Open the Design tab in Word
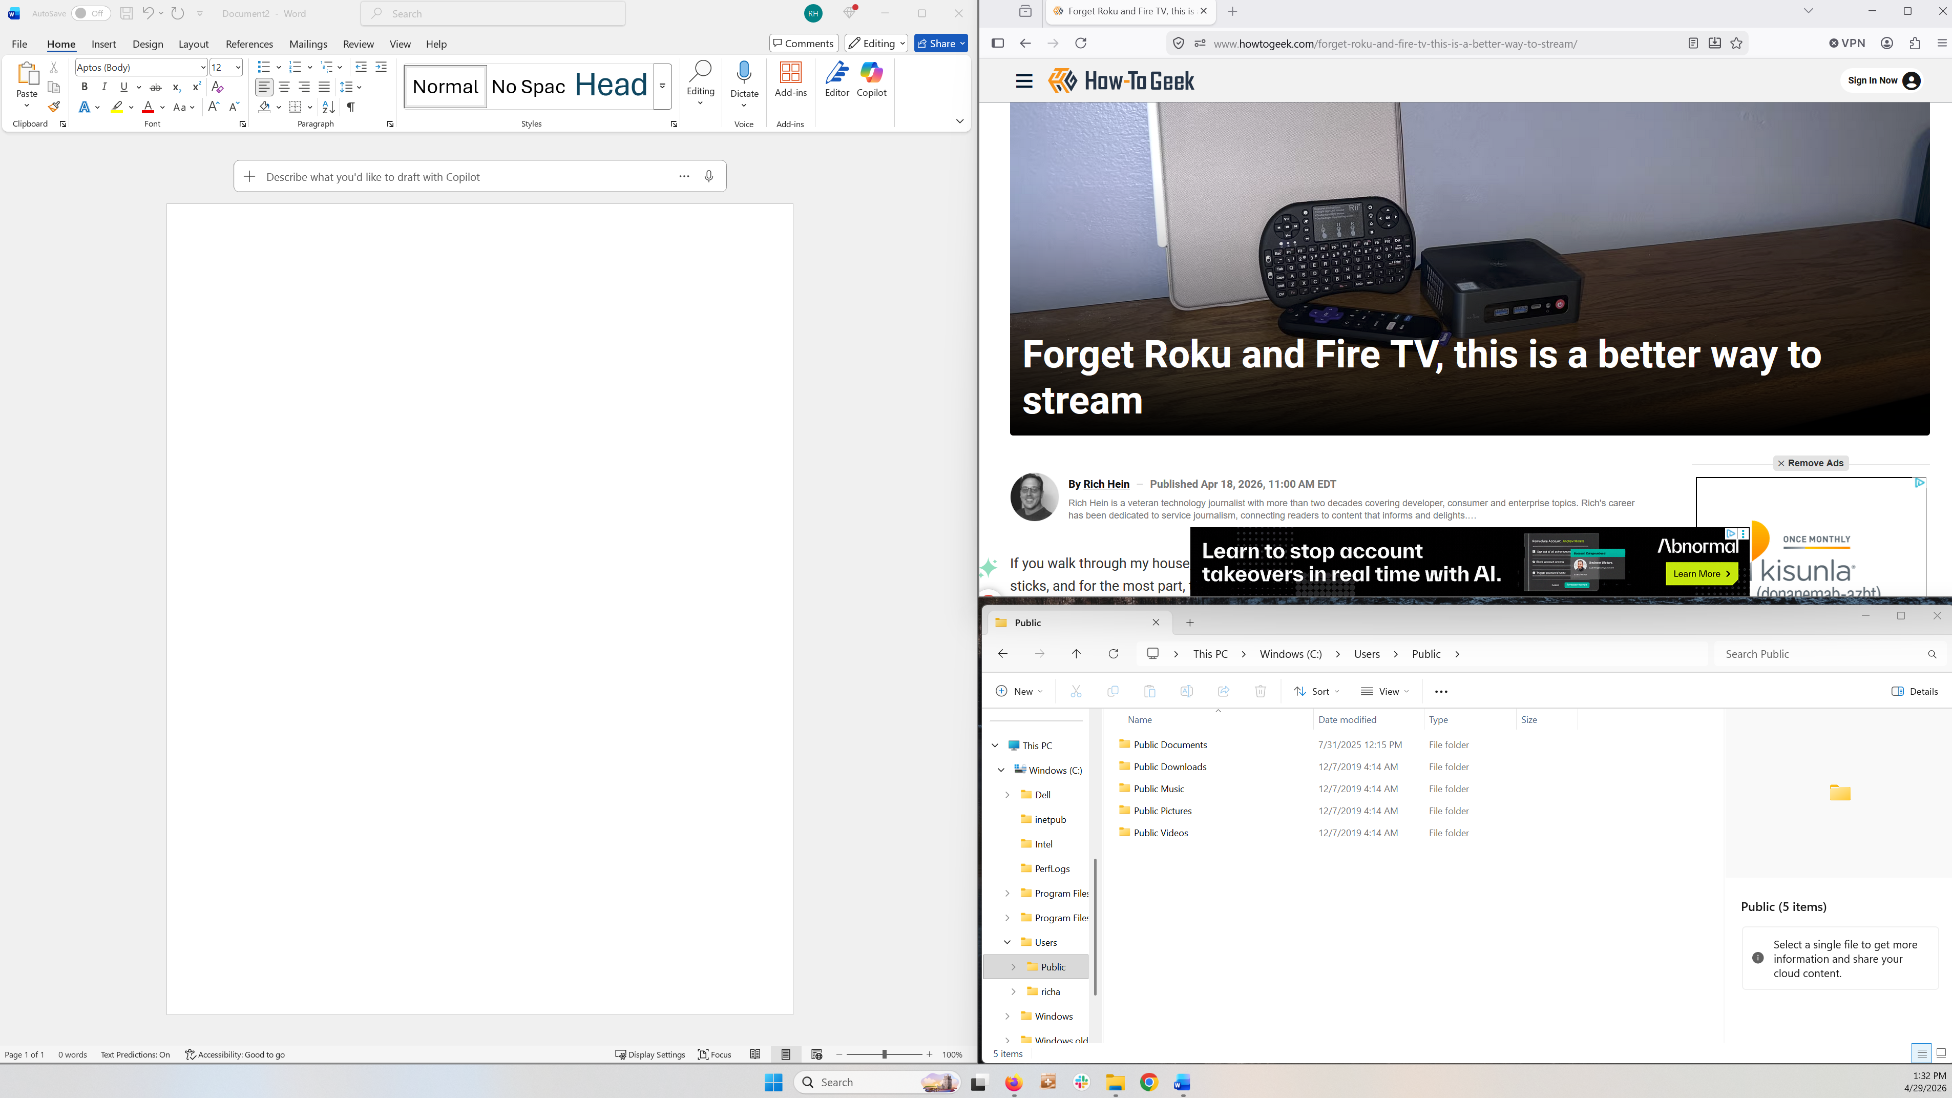1952x1098 pixels. (148, 44)
